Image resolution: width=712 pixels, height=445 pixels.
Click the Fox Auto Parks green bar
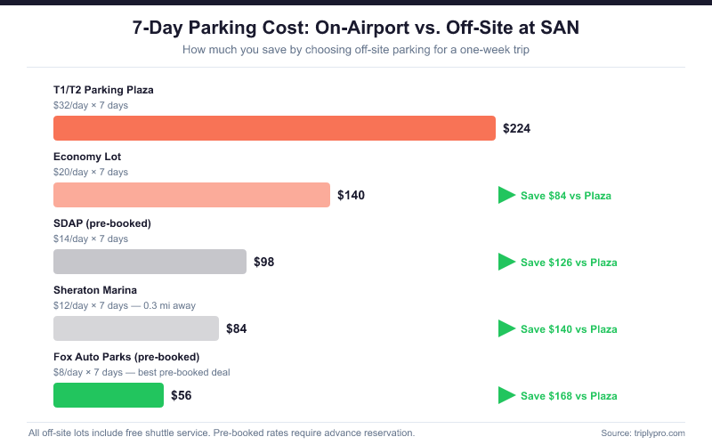point(109,395)
